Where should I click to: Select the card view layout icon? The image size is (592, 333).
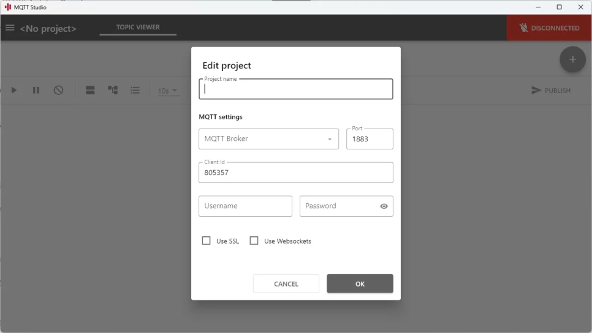[x=90, y=90]
